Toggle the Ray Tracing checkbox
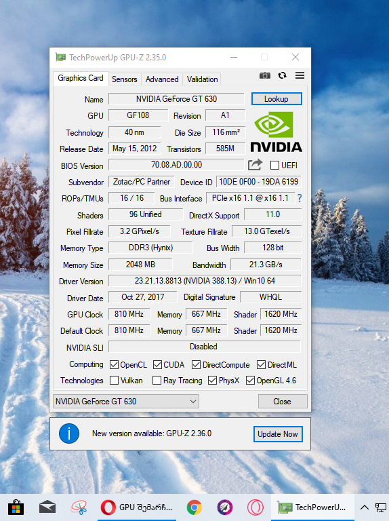Screen dimensions: 389x521 (x=157, y=380)
